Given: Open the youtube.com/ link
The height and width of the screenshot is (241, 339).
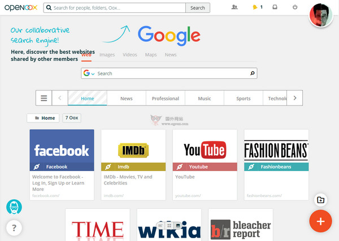Looking at the screenshot, I should (188, 196).
